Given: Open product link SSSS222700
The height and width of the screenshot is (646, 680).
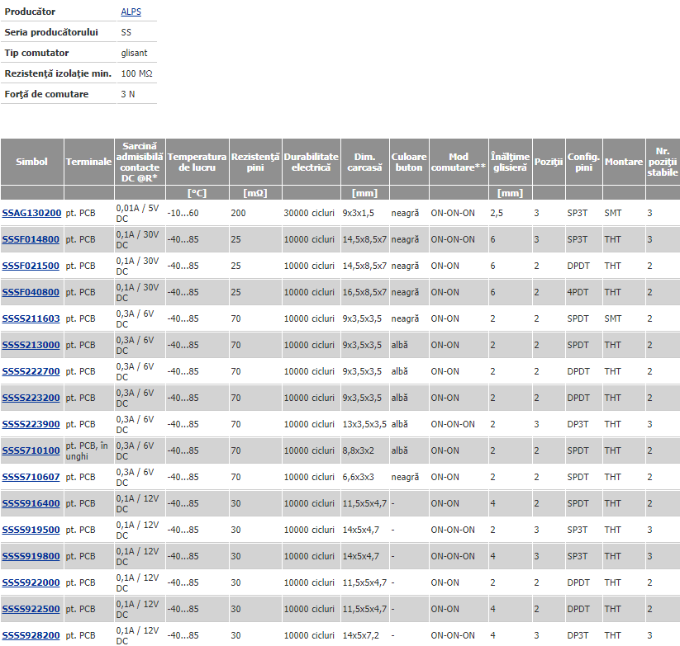Looking at the screenshot, I should [31, 371].
